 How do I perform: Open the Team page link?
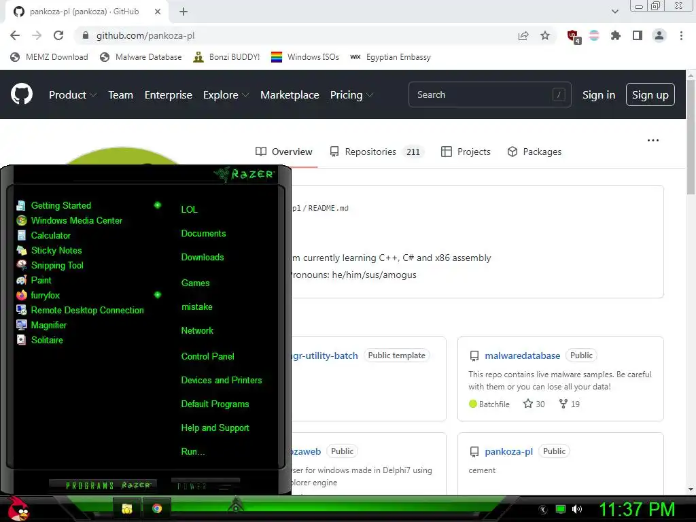[121, 94]
